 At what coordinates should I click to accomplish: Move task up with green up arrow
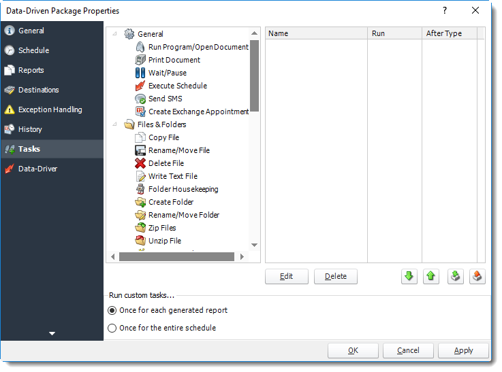tap(430, 276)
